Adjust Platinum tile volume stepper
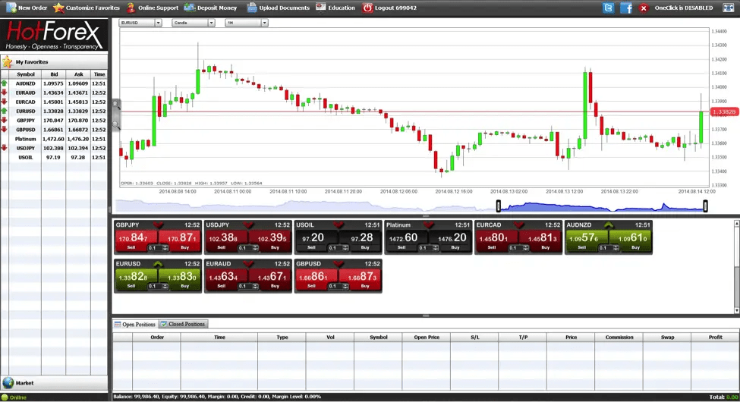This screenshot has height=402, width=740. tap(435, 248)
